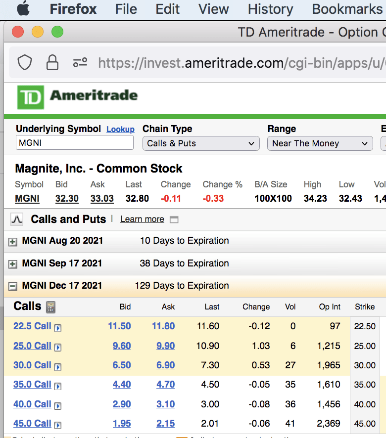Open the Chain Type dropdown
Image resolution: width=386 pixels, height=438 pixels.
(x=201, y=143)
